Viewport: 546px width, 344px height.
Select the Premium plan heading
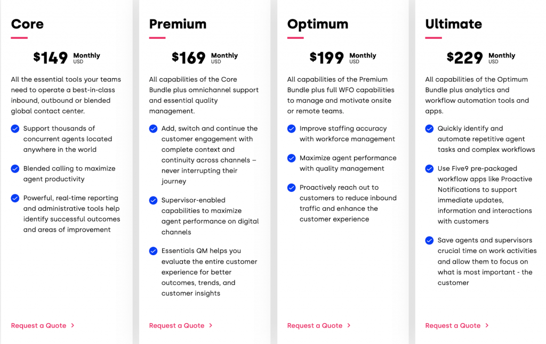[177, 24]
